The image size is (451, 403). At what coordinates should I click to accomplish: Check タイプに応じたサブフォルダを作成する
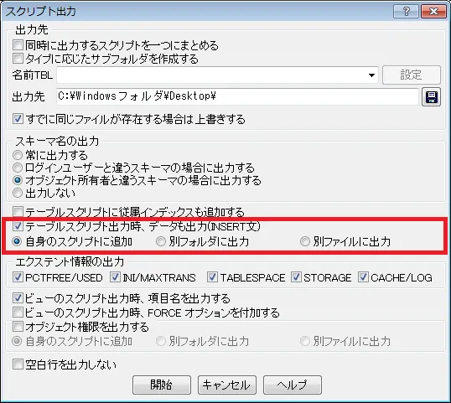click(x=18, y=59)
